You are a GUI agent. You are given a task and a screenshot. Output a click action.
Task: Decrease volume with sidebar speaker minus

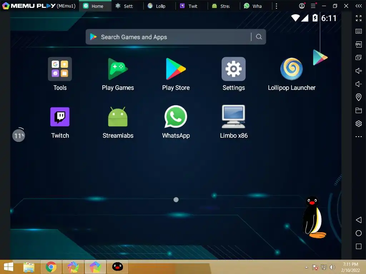[x=358, y=84]
